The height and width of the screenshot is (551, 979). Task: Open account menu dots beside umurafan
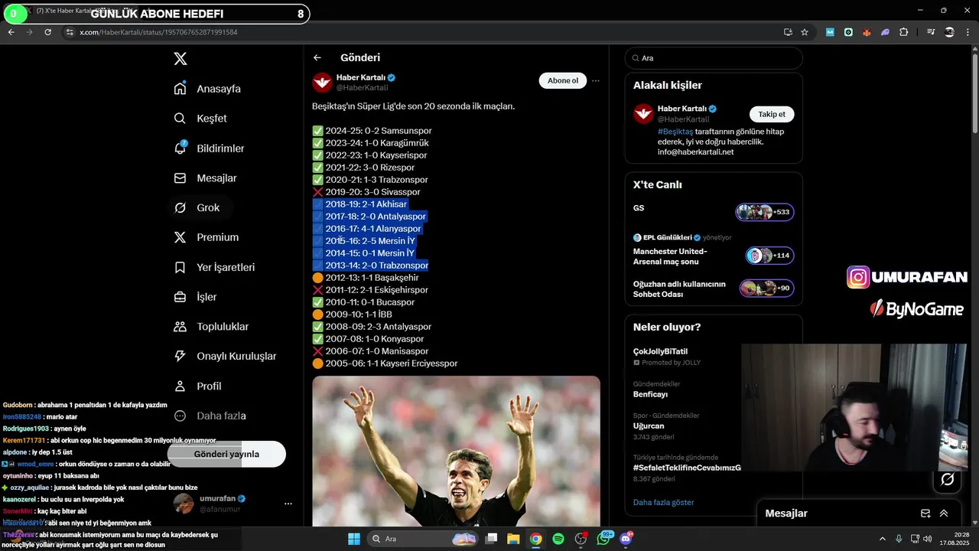[288, 504]
